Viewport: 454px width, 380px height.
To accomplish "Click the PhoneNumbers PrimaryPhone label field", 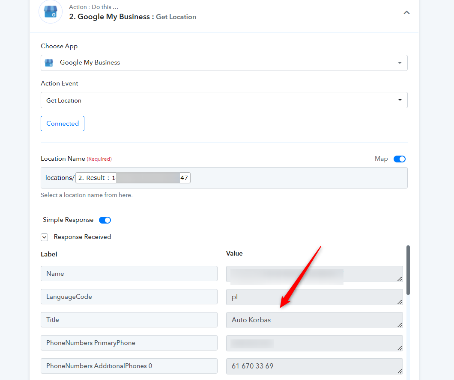I will point(129,343).
